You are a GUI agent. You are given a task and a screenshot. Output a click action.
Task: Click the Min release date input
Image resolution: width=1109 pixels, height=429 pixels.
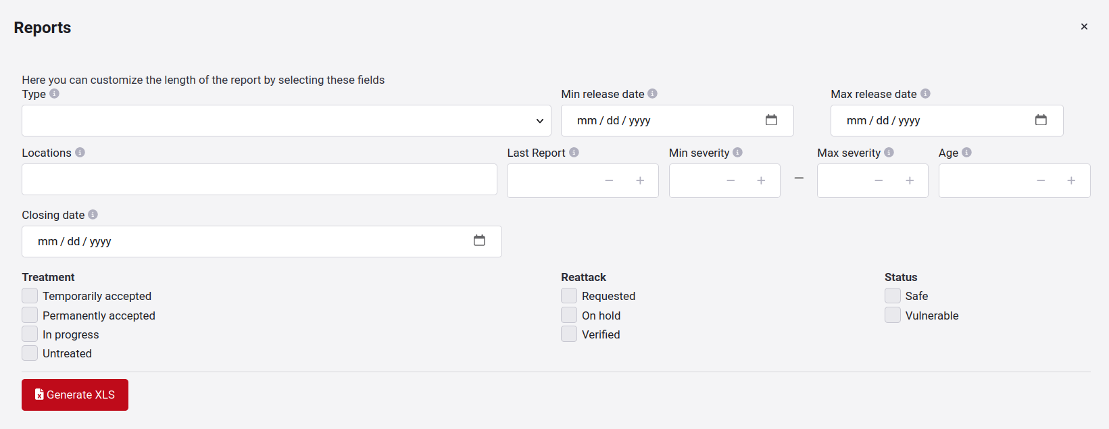(x=677, y=120)
